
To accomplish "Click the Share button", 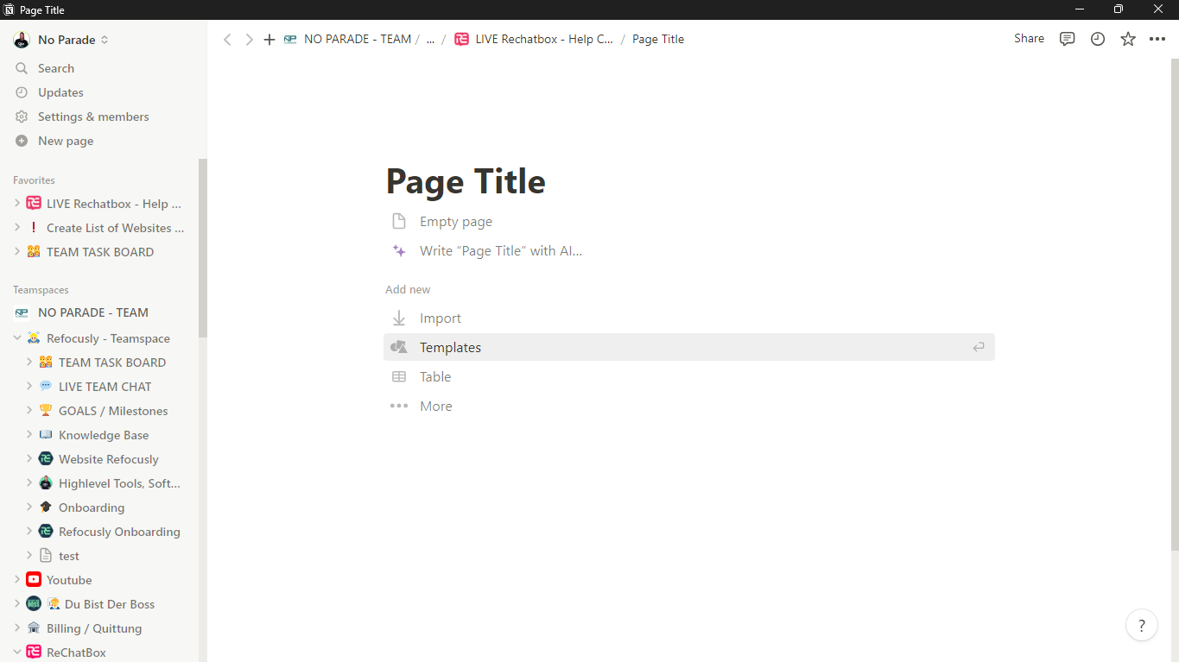I will click(1029, 39).
